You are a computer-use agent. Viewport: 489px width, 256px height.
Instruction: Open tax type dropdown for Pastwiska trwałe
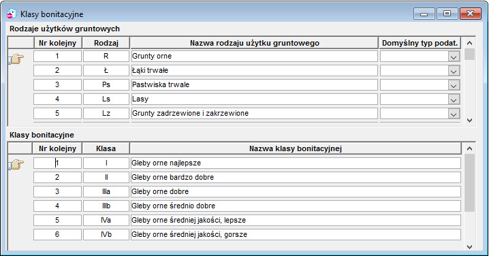tap(454, 85)
